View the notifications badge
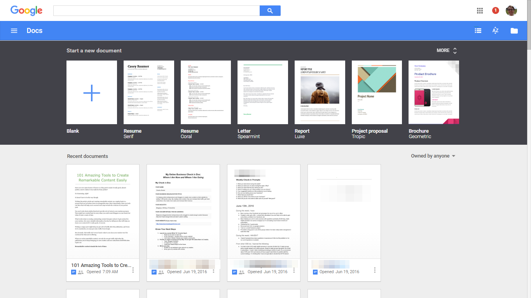The width and height of the screenshot is (531, 298). pos(495,10)
